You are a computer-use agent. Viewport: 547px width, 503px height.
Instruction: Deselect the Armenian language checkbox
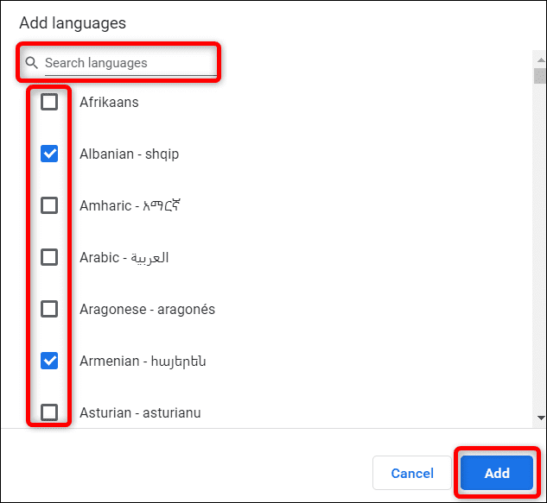coord(49,361)
